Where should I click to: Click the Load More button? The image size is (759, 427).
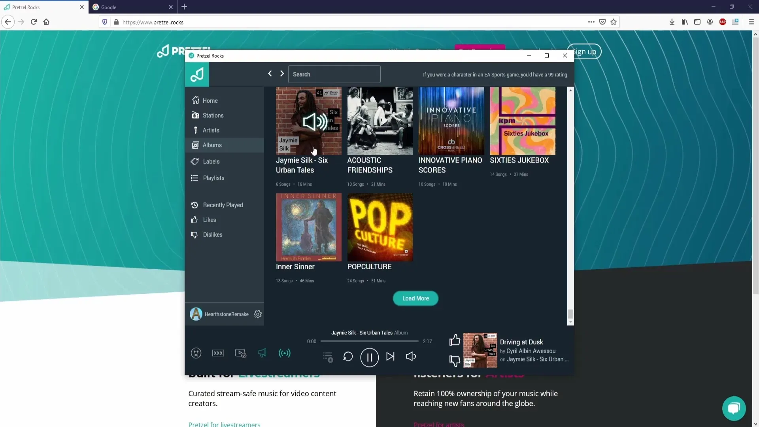click(x=415, y=299)
